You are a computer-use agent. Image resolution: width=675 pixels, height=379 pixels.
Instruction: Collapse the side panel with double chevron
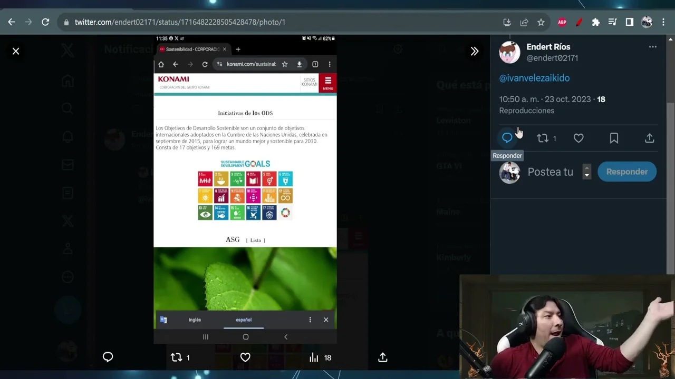(x=475, y=51)
